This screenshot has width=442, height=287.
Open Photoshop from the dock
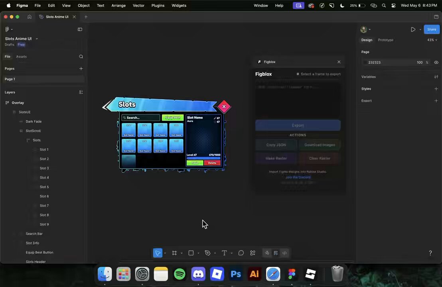pos(236,274)
